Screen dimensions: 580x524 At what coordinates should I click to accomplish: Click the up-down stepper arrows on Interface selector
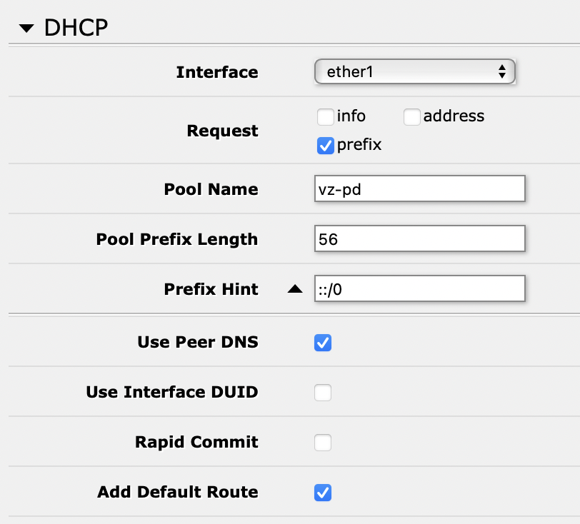502,71
